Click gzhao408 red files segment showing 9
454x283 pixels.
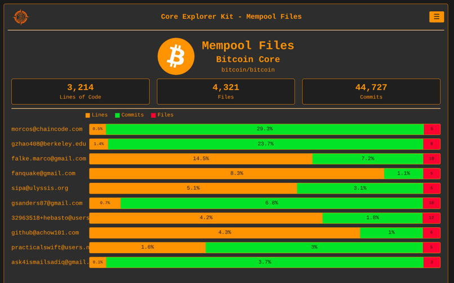click(x=431, y=144)
